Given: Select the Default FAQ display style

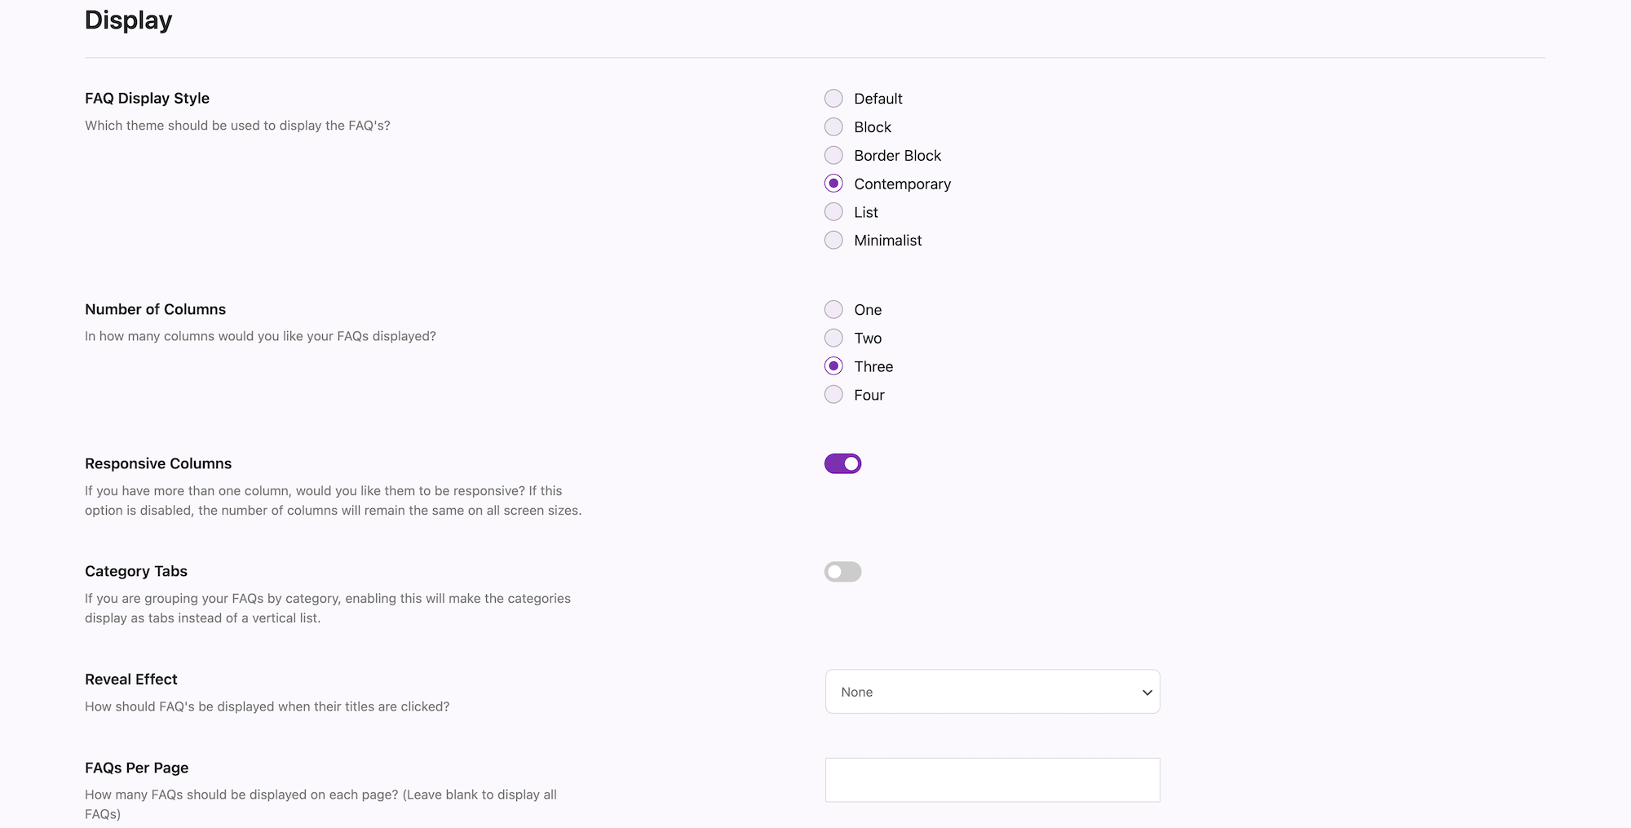Looking at the screenshot, I should (x=833, y=99).
